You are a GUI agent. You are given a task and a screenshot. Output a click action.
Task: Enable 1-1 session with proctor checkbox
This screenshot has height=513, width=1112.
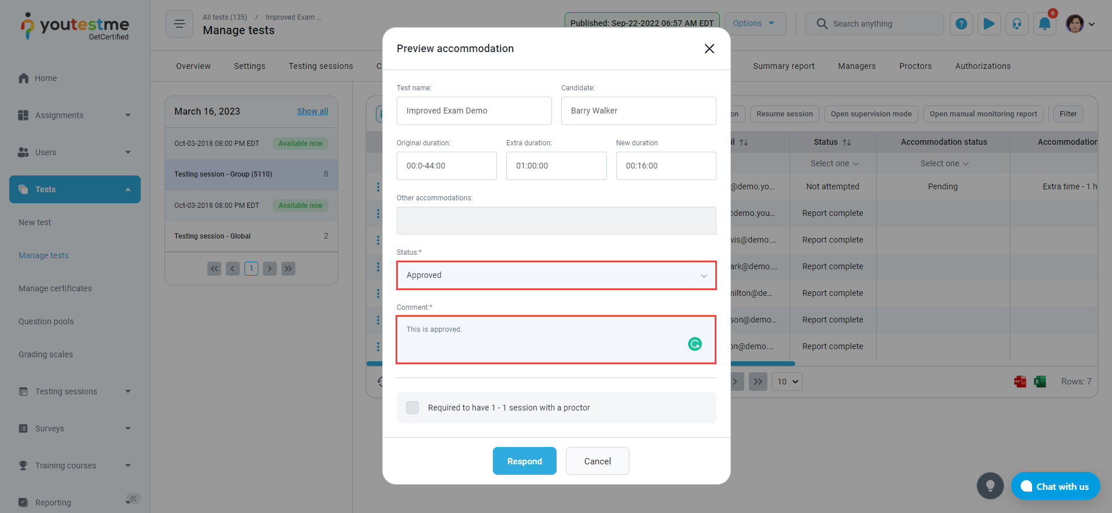coord(412,408)
